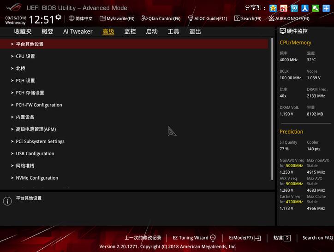Switch to Ai Tweaker tab
Viewport: 334px width, 252px height.
(x=78, y=31)
